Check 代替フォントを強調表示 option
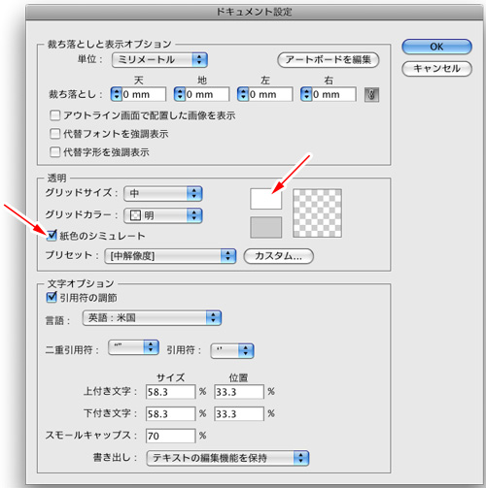This screenshot has width=486, height=488. 54,134
